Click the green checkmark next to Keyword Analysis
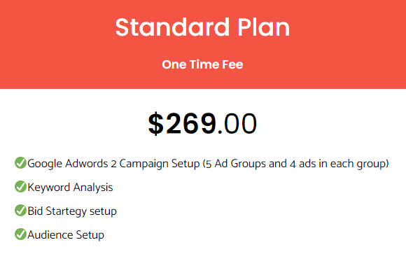Viewport: 406px width, 261px height. [20, 187]
